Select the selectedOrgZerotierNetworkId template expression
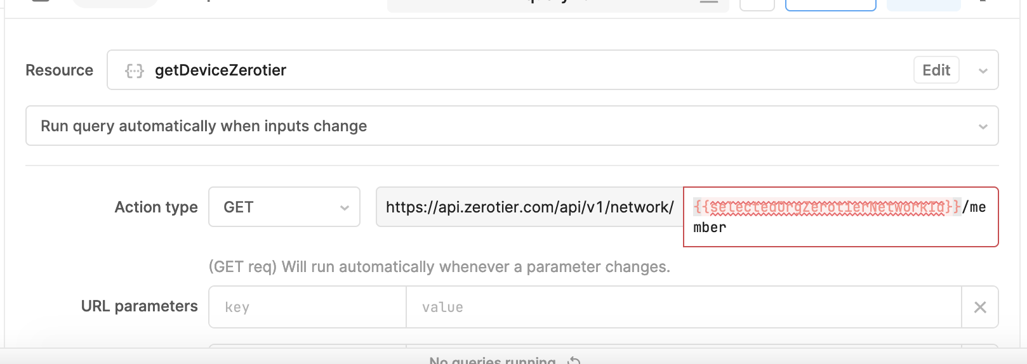This screenshot has width=1027, height=364. [827, 207]
